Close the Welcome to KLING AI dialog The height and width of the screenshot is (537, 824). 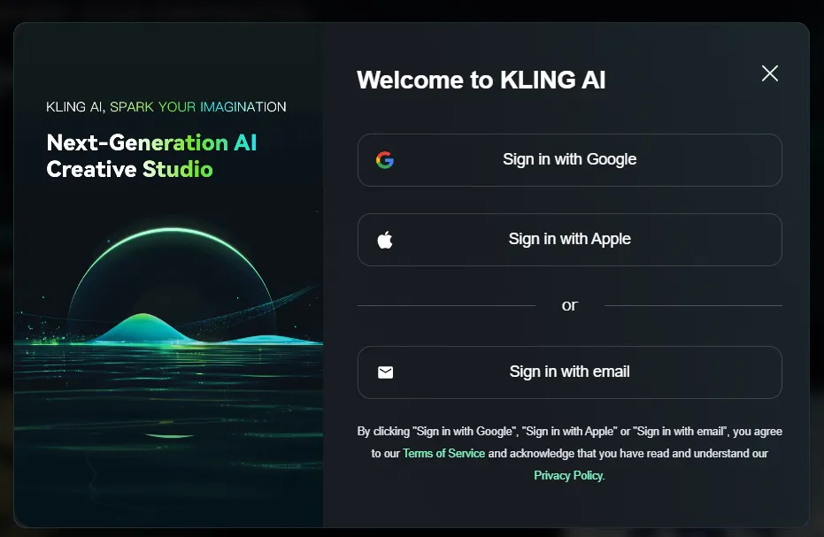click(769, 73)
